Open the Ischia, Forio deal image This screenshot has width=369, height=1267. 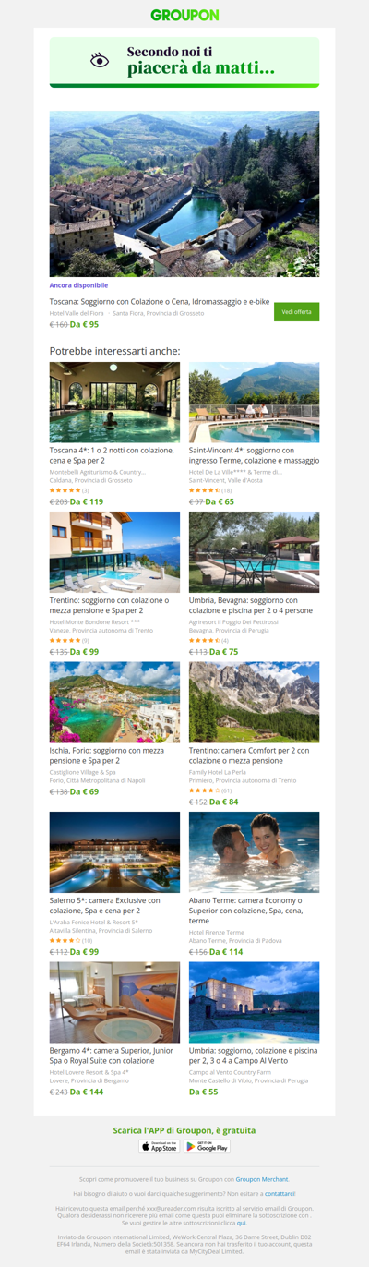coord(114,702)
